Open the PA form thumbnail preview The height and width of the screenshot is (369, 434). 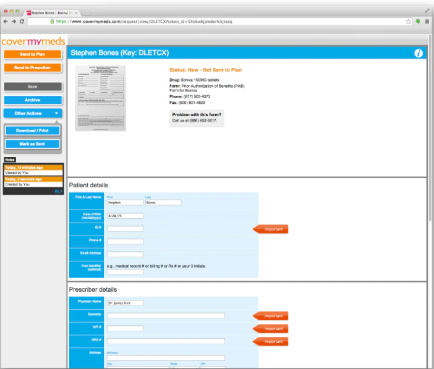100,98
